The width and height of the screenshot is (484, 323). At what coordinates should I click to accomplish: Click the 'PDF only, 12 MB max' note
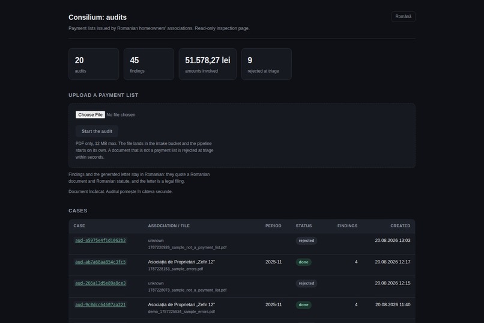click(x=145, y=150)
